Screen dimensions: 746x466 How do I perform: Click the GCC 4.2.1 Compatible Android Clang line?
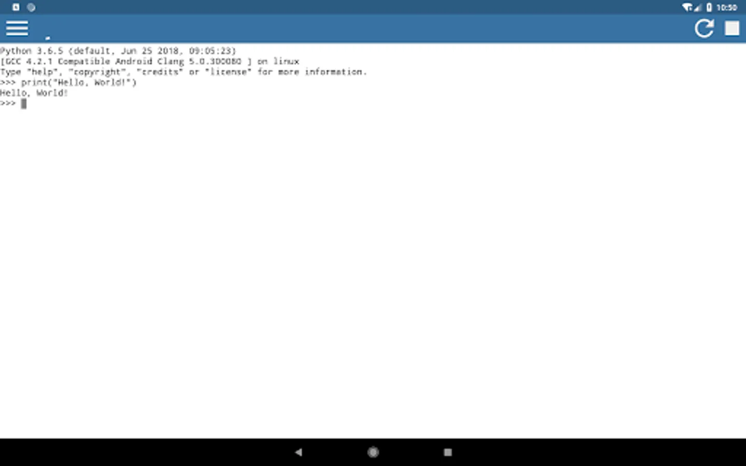click(x=150, y=61)
